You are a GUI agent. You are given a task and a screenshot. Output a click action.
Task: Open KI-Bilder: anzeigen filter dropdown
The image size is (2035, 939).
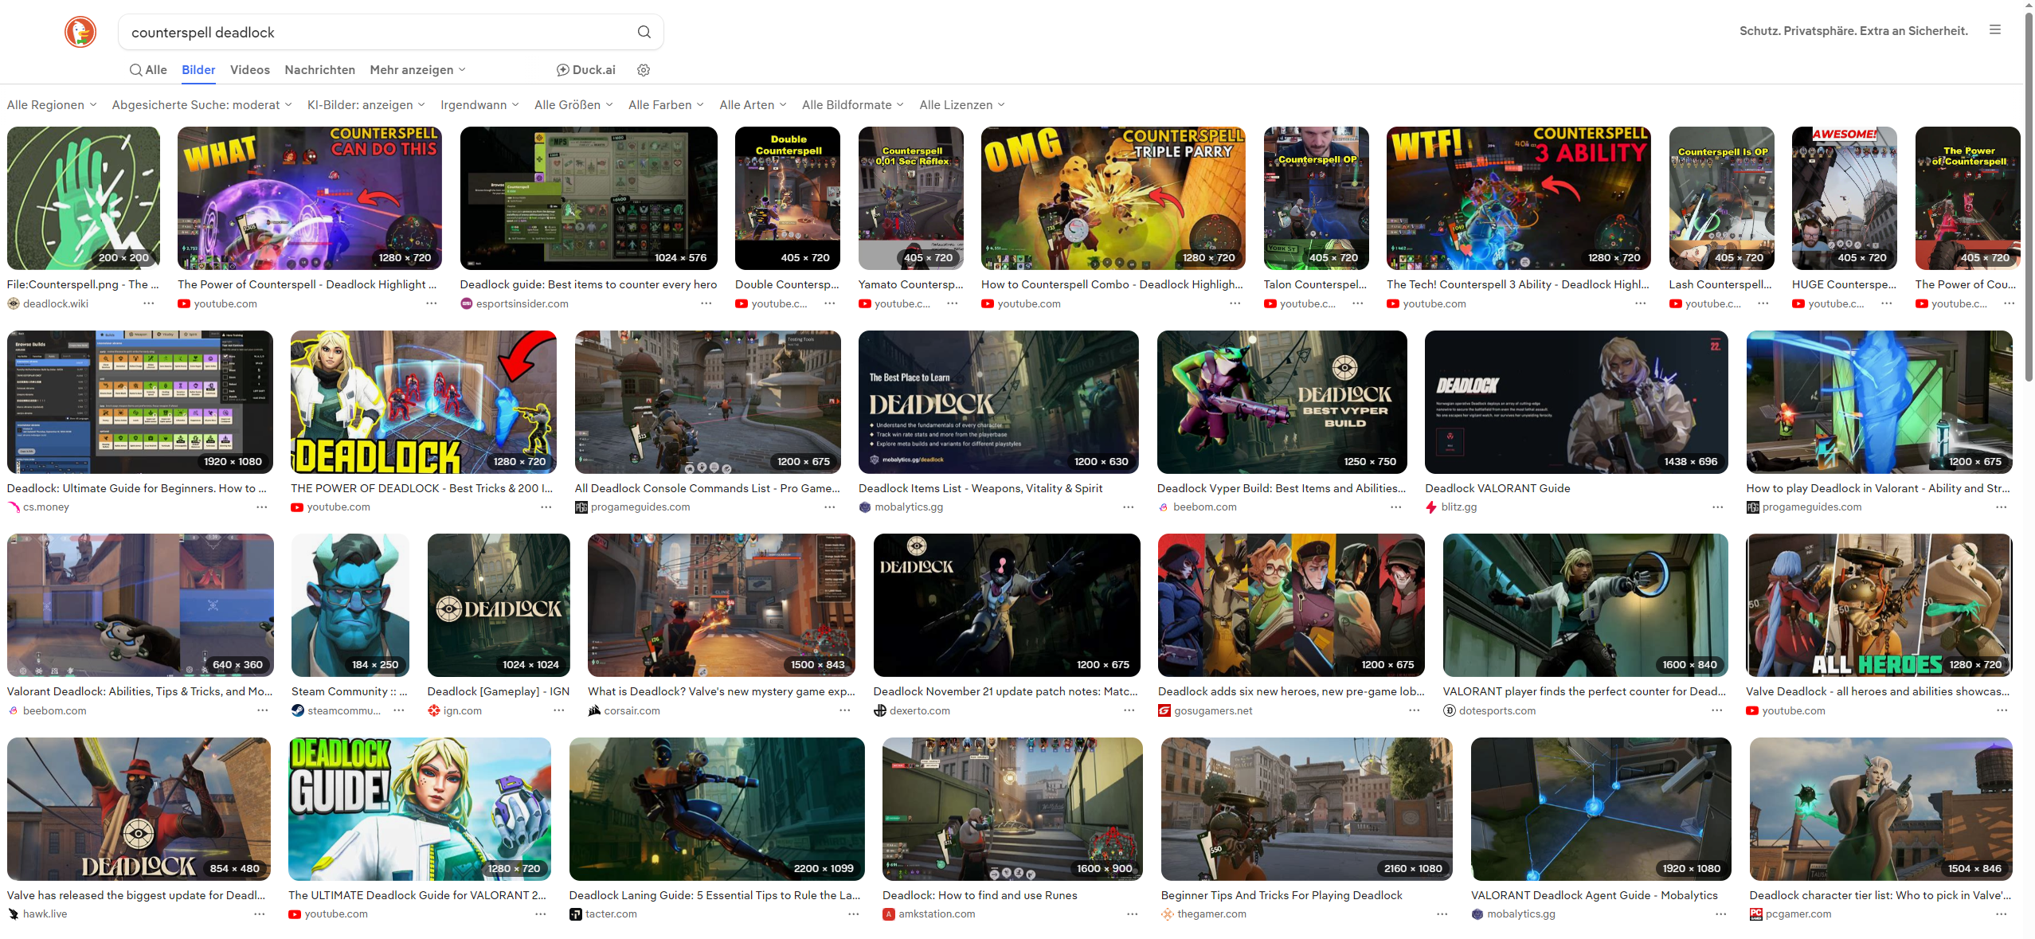click(366, 105)
